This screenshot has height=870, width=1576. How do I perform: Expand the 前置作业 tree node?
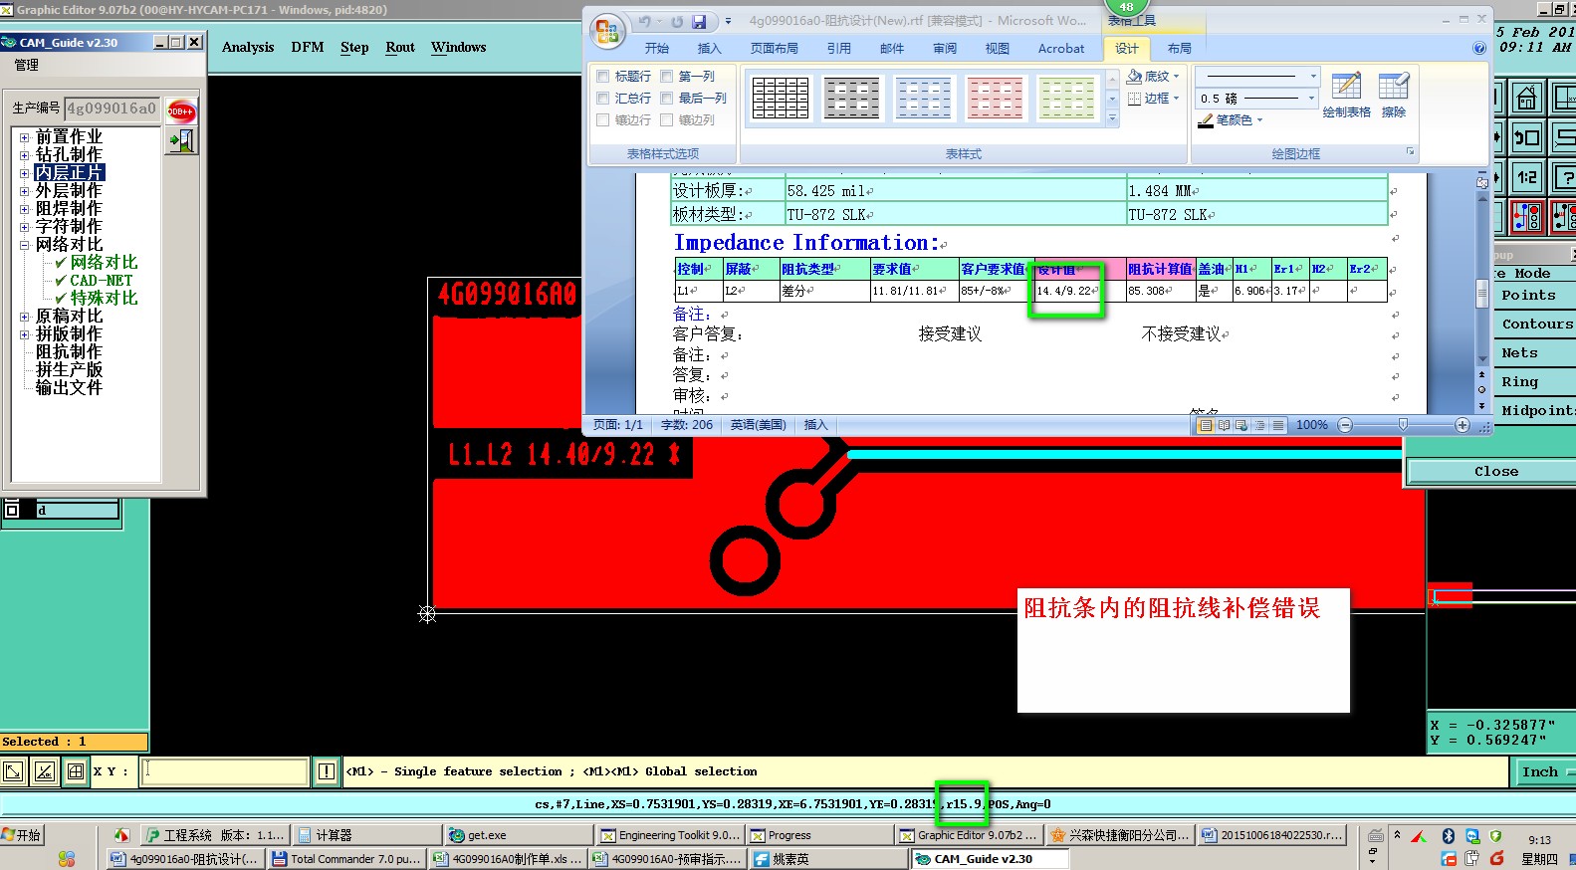pos(25,136)
